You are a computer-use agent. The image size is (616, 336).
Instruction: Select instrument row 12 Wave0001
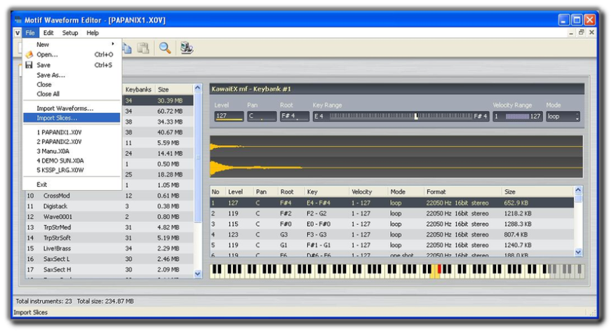tap(109, 217)
